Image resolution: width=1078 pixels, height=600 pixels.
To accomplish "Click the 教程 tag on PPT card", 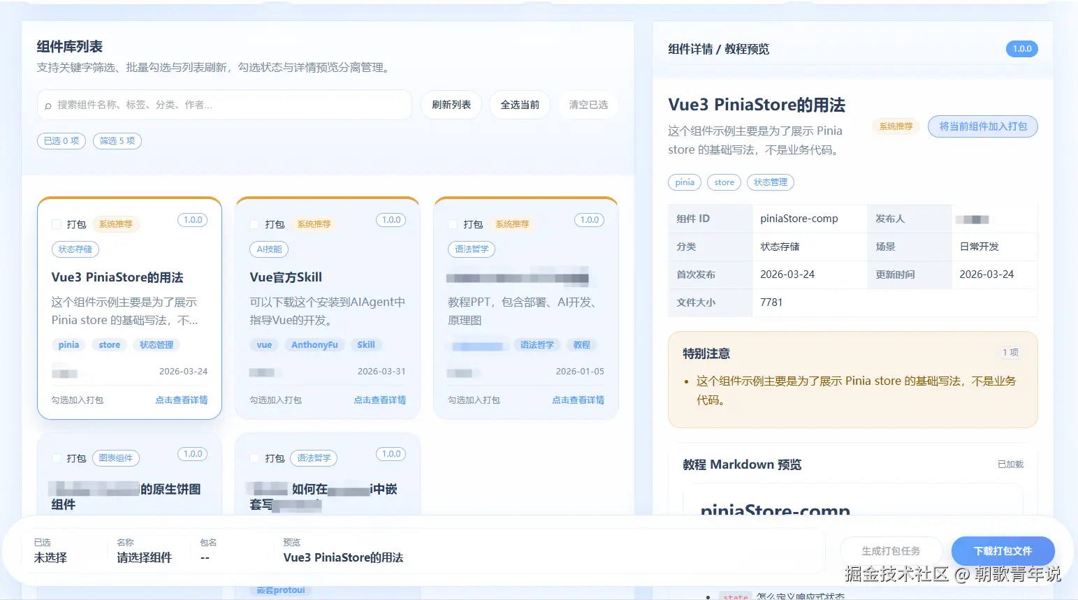I will (582, 345).
